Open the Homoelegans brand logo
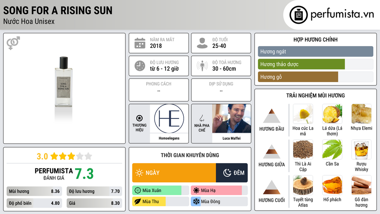Viewport: 380px width, 214px height. coord(169,119)
